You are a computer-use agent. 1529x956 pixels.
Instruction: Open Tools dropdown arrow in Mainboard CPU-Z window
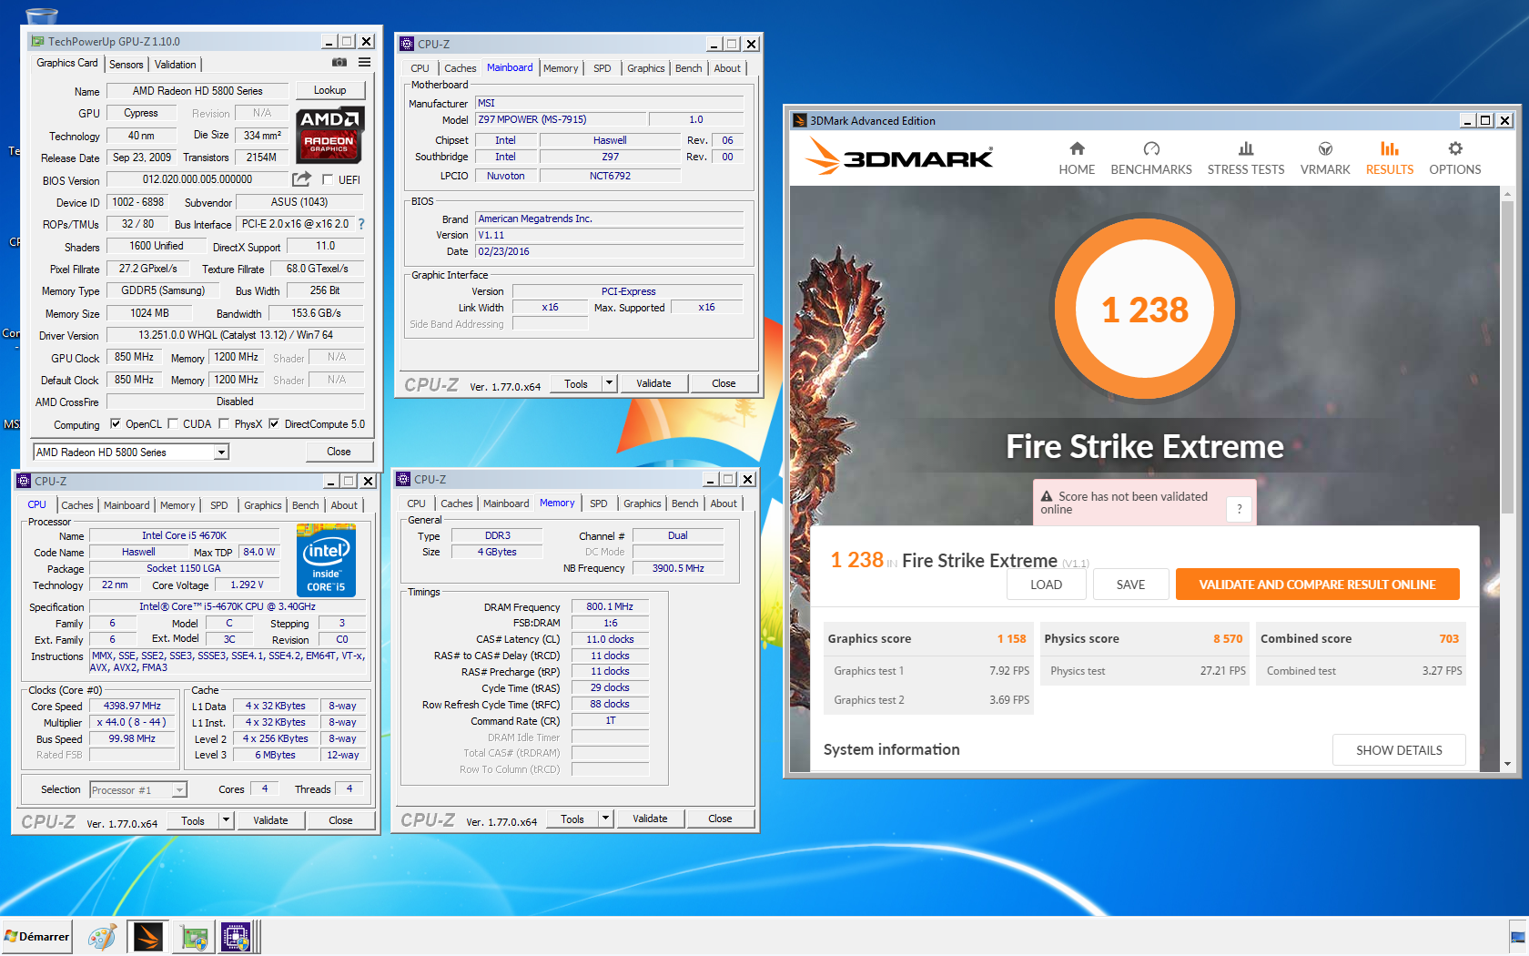coord(610,383)
